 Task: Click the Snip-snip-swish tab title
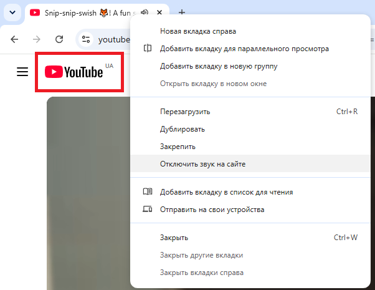pos(90,12)
